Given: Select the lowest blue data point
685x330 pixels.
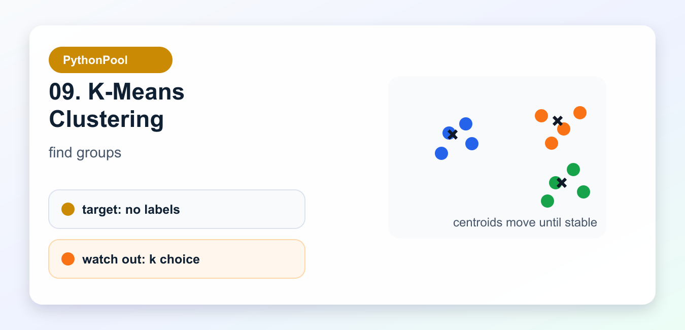Looking at the screenshot, I should [x=441, y=153].
